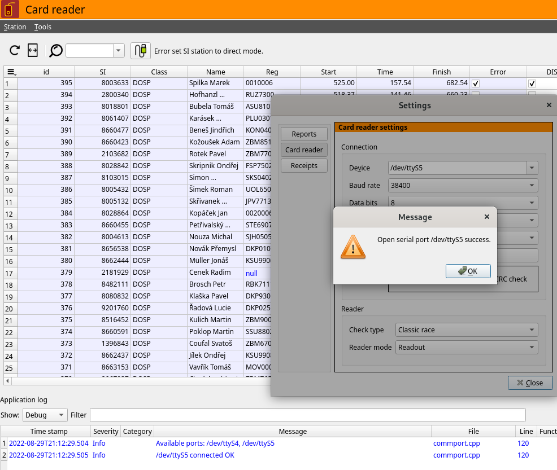Viewport: 557px width, 470px height.
Task: Sort table by the Finish column header
Action: [x=441, y=72]
